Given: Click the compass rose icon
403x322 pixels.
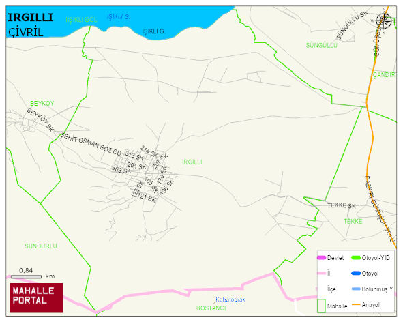Looking at the screenshot, I should point(383,21).
